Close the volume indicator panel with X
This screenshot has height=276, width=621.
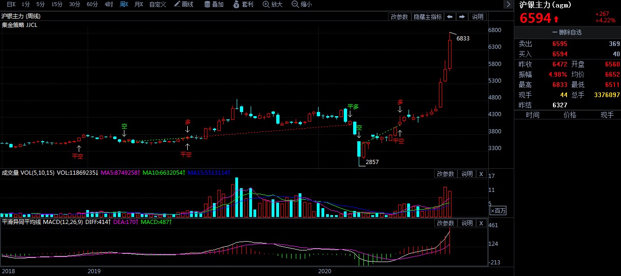[x=481, y=174]
